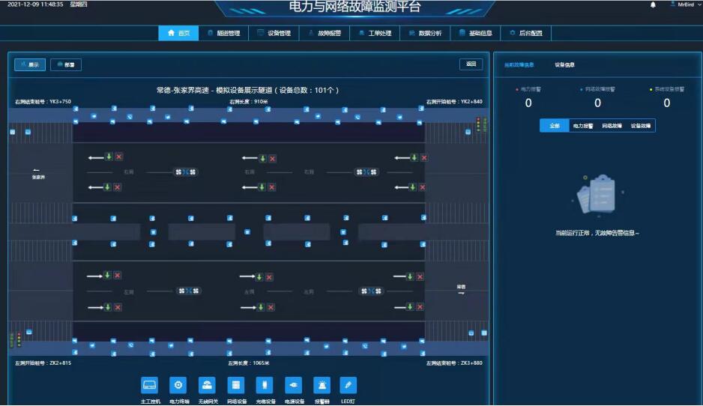Toggle the 展示 display mode button
Image resolution: width=703 pixels, height=406 pixels.
coord(30,64)
